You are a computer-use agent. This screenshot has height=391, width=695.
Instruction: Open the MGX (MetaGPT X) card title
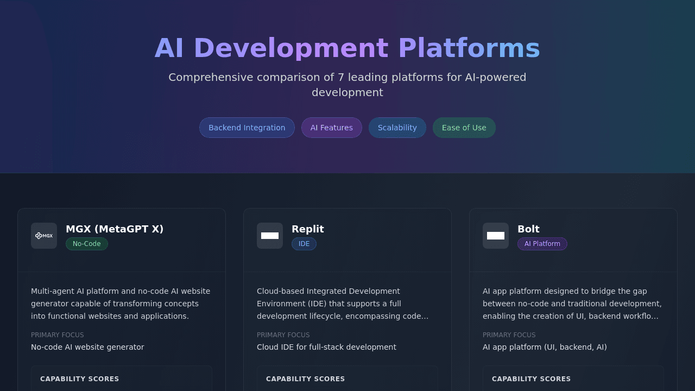(115, 229)
